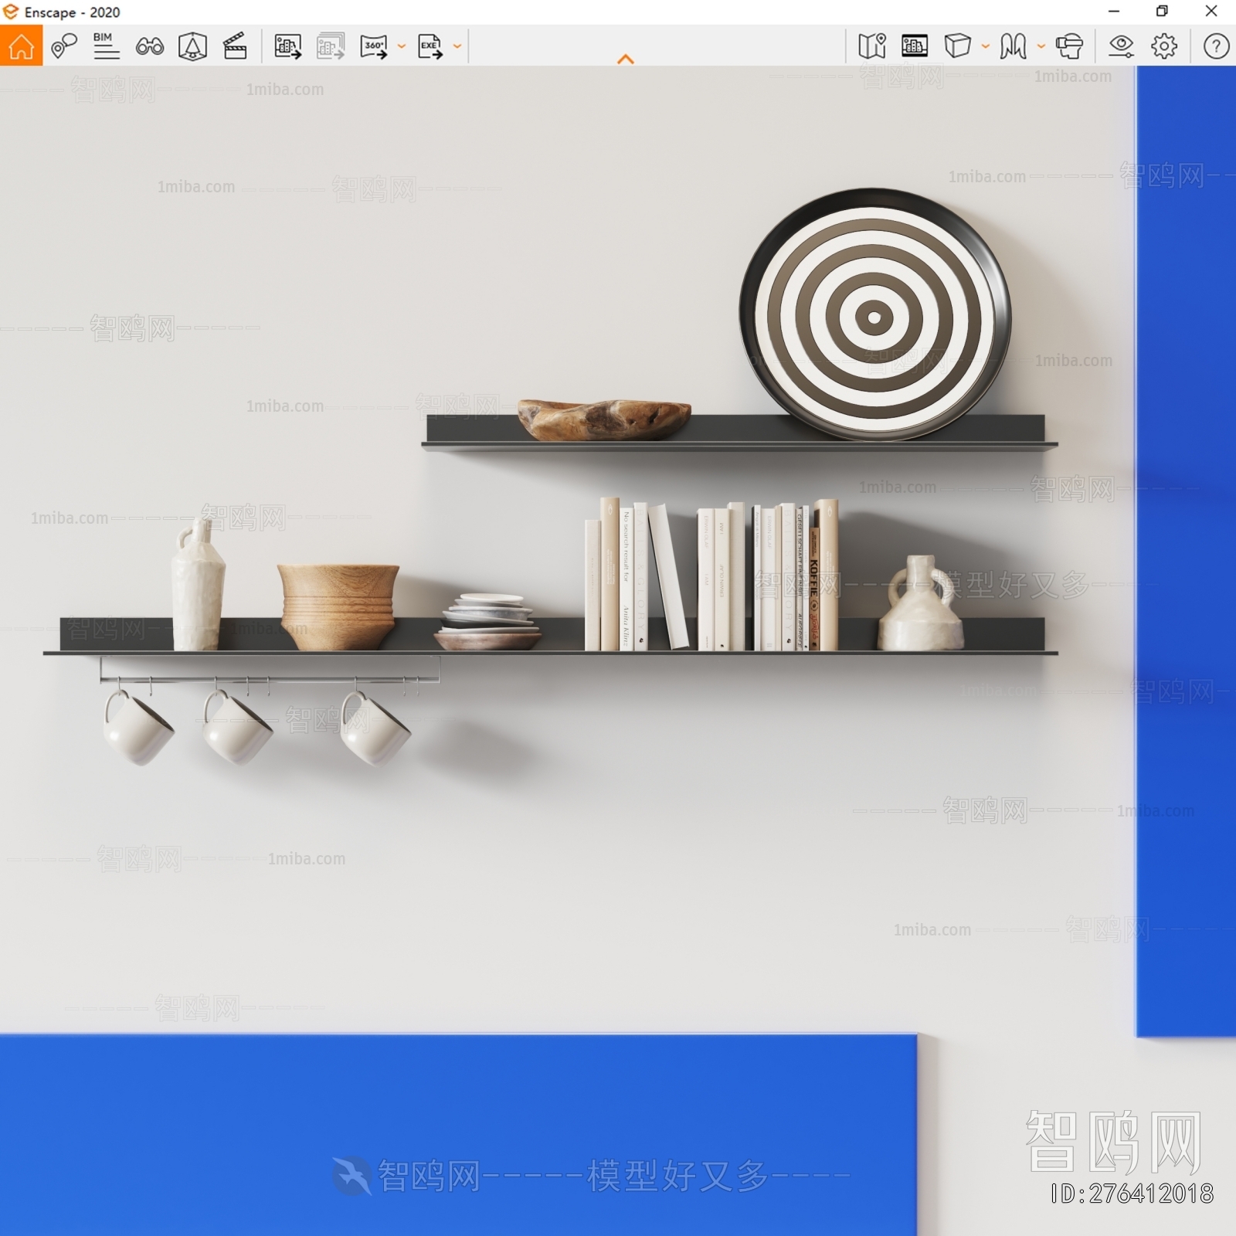Open dropdown next to cube projection
Screen dimensions: 1236x1236
point(986,46)
